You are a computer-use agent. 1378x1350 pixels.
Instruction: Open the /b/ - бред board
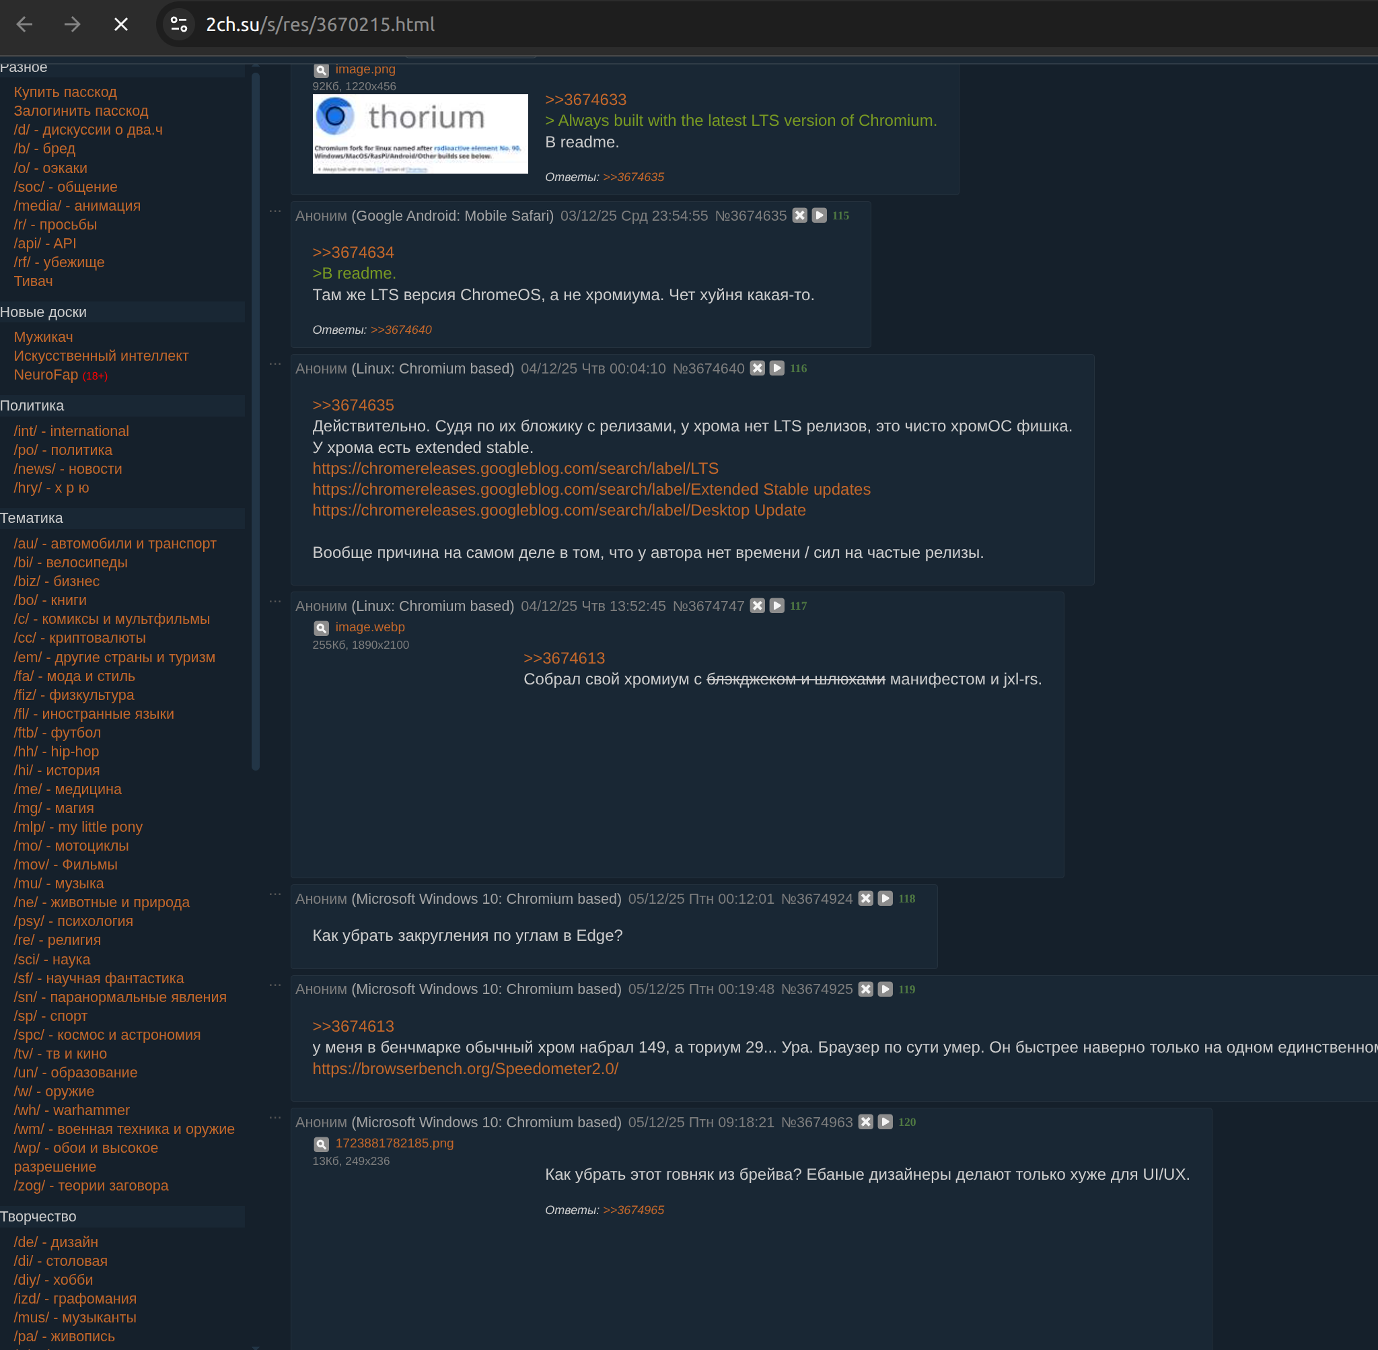click(44, 149)
